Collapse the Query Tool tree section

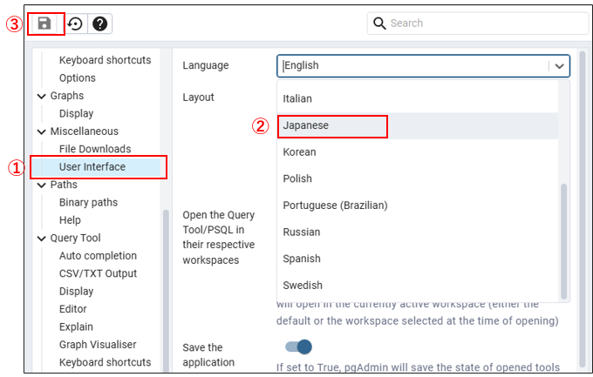coord(42,238)
